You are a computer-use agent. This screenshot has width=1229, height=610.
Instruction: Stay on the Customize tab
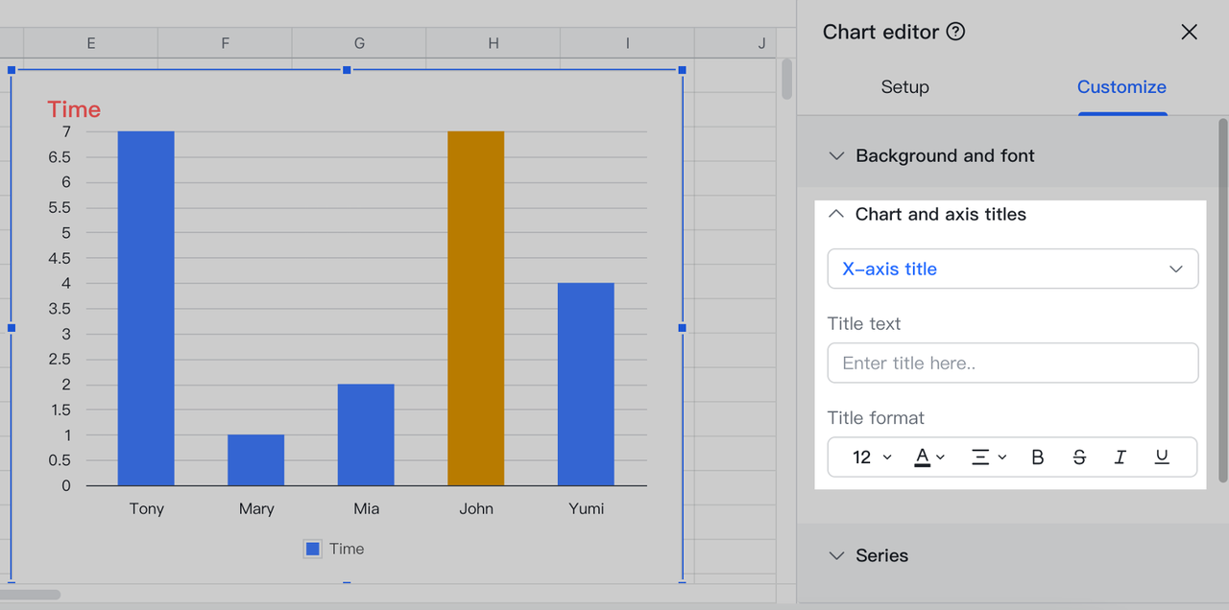pos(1121,86)
